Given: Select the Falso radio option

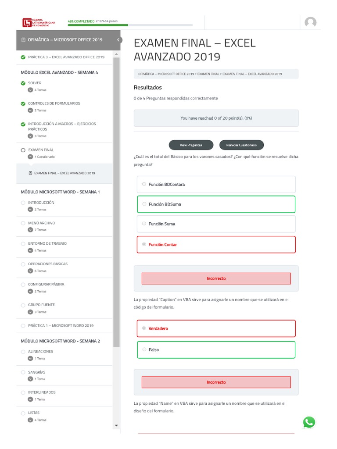Looking at the screenshot, I should coord(144,349).
